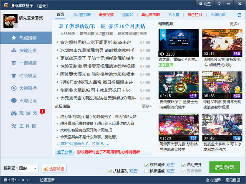Image resolution: width=246 pixels, height=184 pixels.
Task: Select the 一键换装 shirt icon
Action: pos(14,63)
